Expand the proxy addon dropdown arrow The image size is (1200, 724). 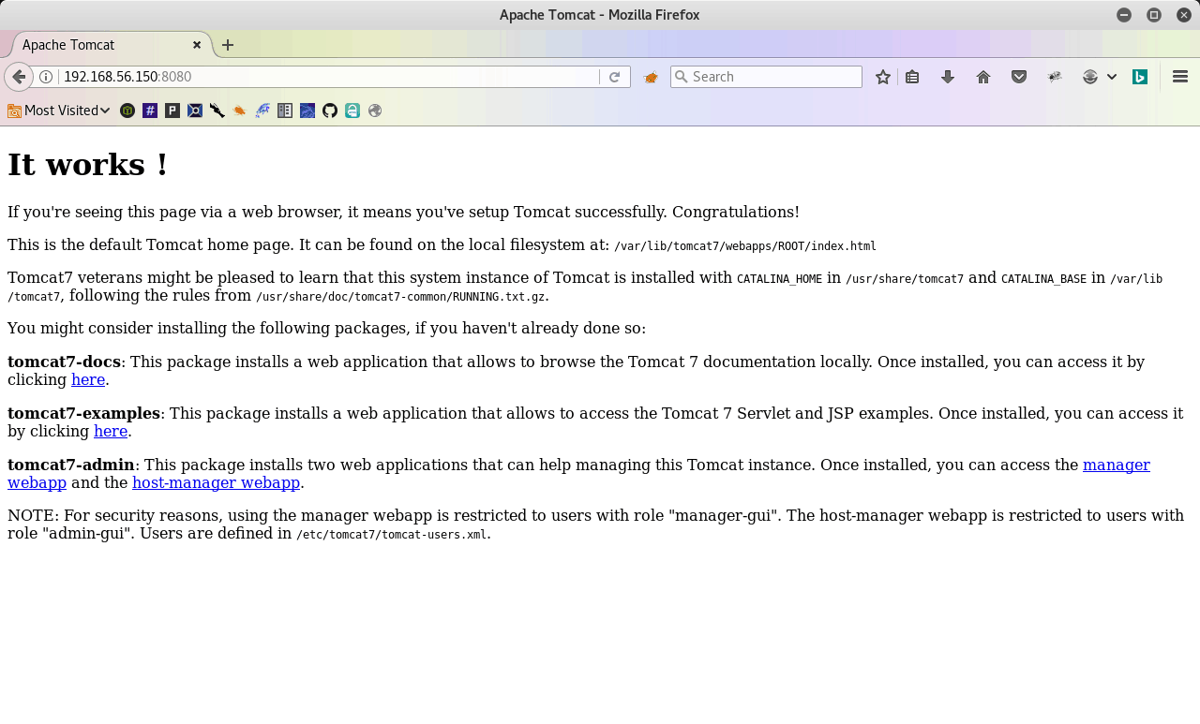[1112, 77]
